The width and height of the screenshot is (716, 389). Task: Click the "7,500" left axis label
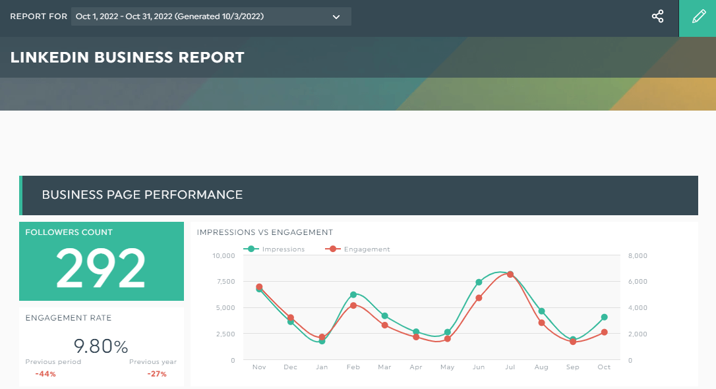click(226, 282)
